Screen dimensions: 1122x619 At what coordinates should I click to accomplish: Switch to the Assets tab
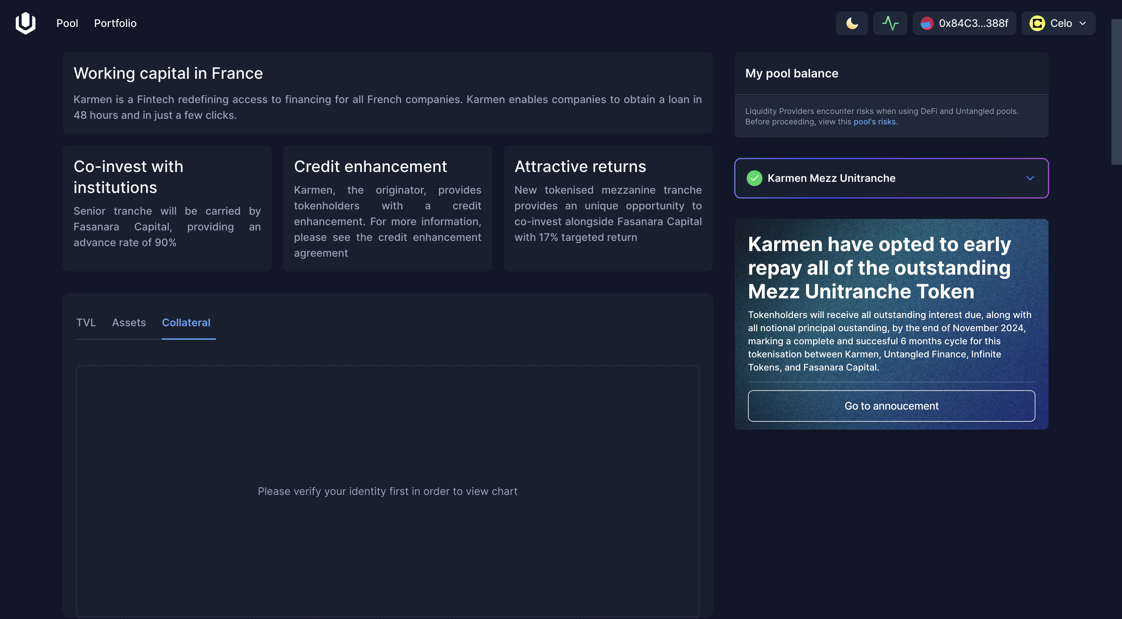(129, 322)
